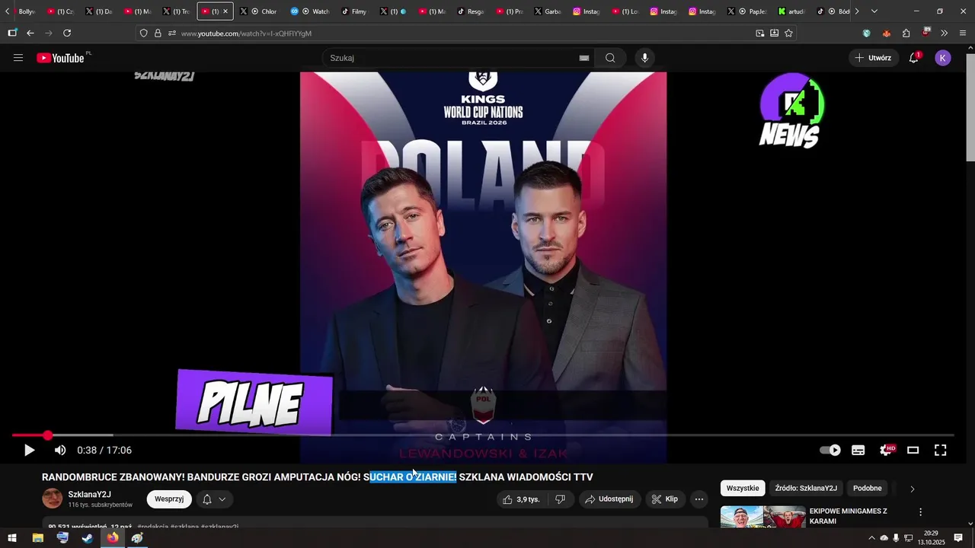Play the video

pyautogui.click(x=29, y=451)
